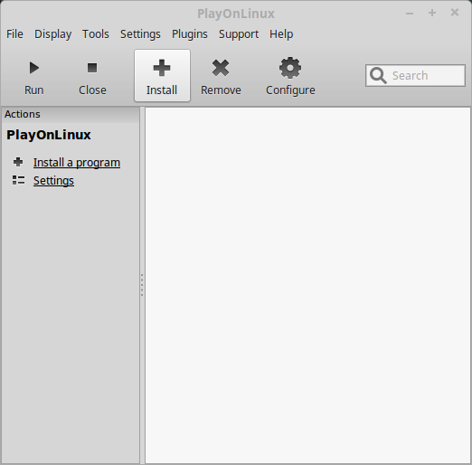This screenshot has width=472, height=465.
Task: Open the Display menu
Action: click(53, 34)
